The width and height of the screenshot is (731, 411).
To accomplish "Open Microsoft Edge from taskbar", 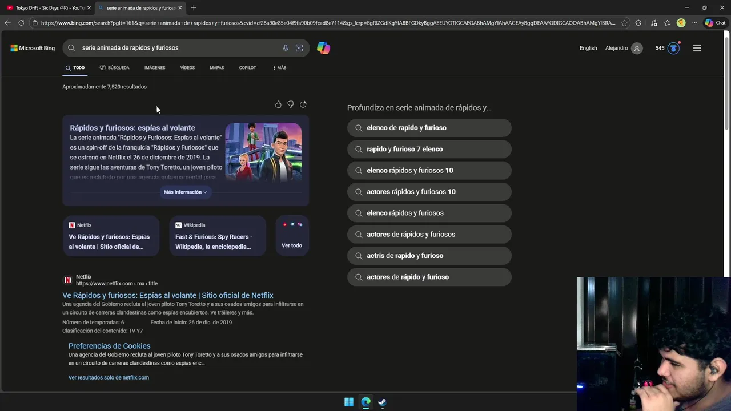I will pyautogui.click(x=365, y=402).
